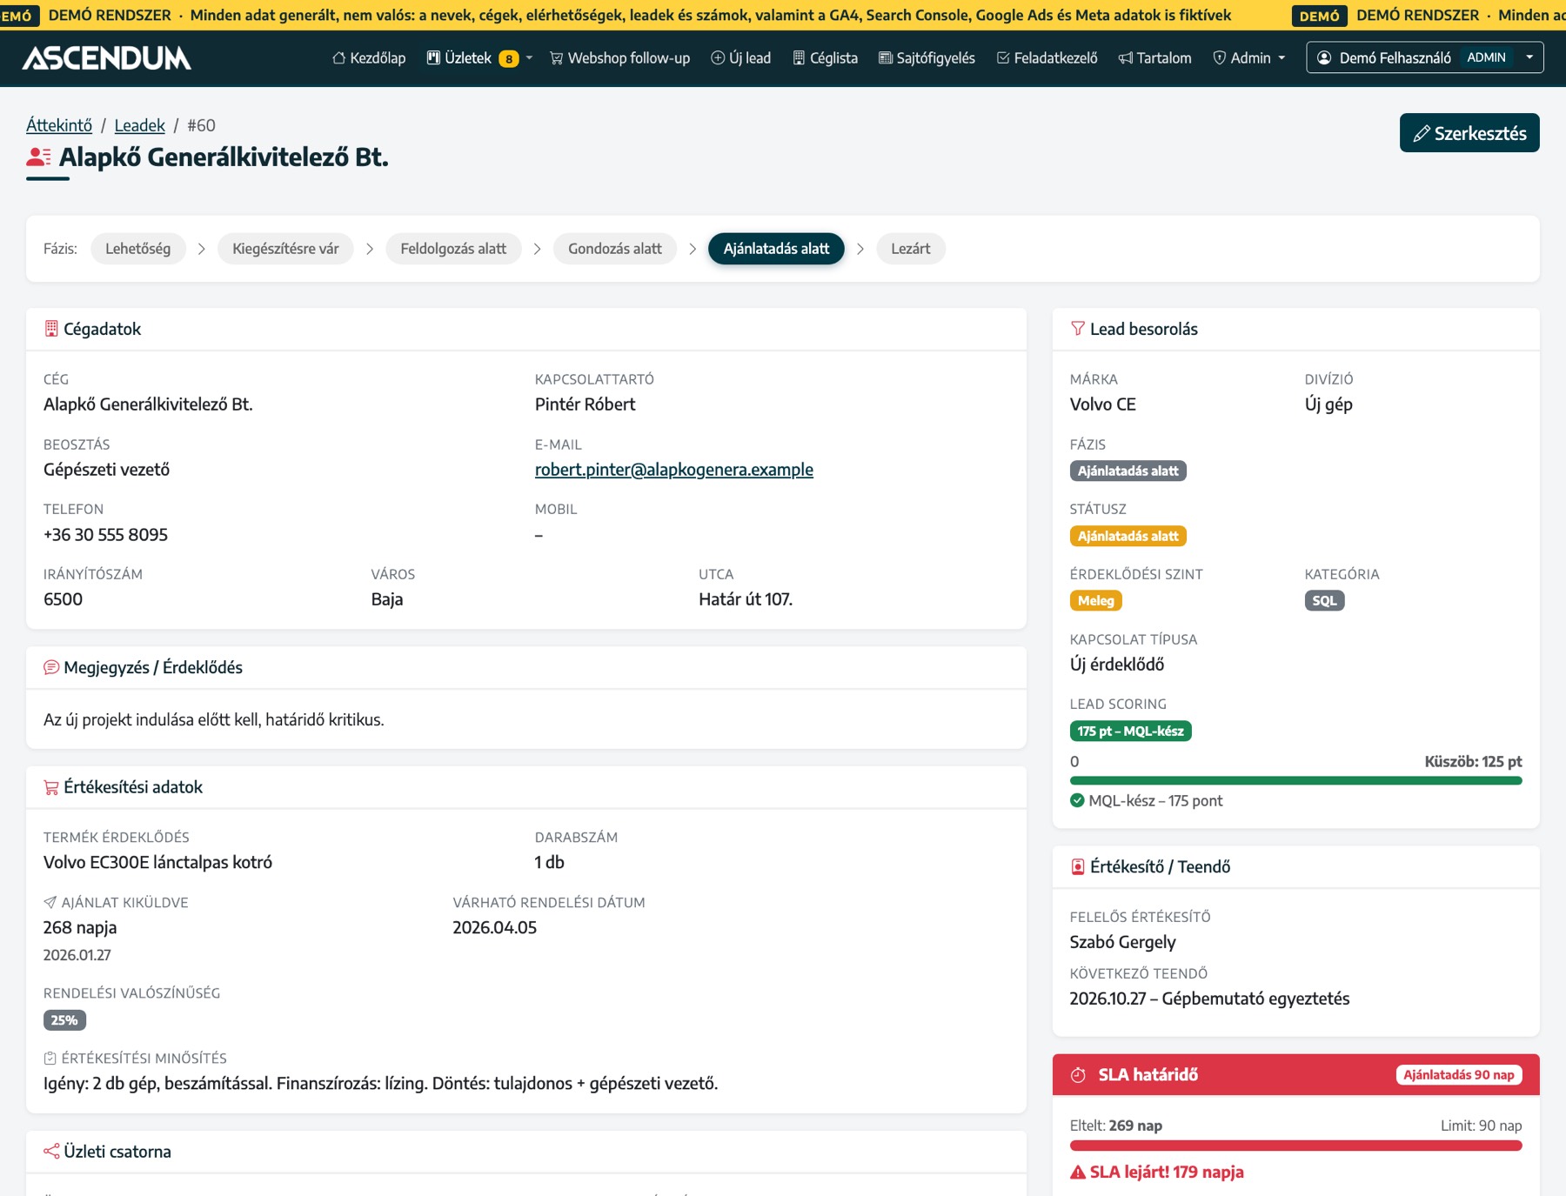
Task: Select the Kiegészítésre vár phase
Action: 285,249
